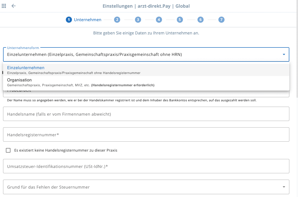Click the 'Einstellungen | arzt-direkt.Pay | Global' title

[146, 6]
